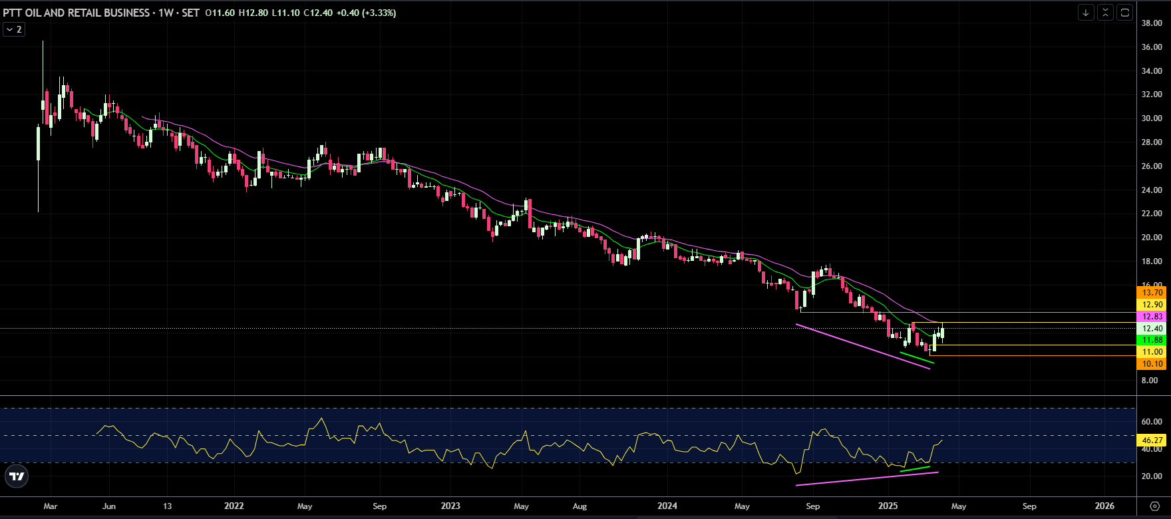This screenshot has width=1171, height=519.
Task: Click the move pane down arrow icon
Action: (x=1086, y=12)
